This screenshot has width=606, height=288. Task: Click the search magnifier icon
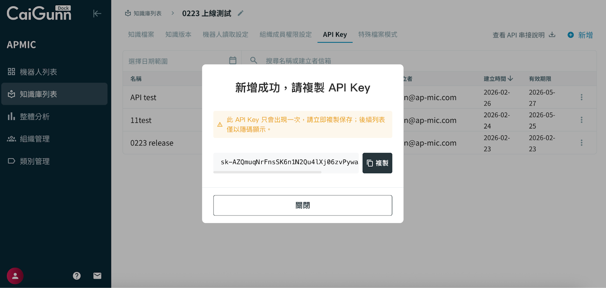(253, 60)
